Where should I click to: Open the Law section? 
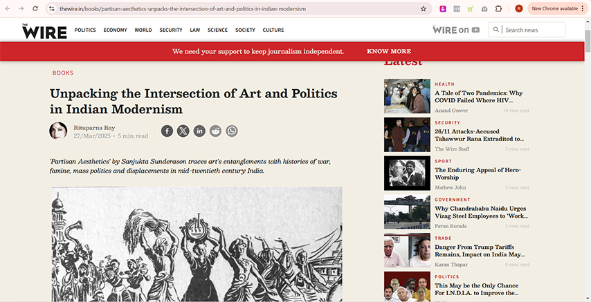point(195,30)
